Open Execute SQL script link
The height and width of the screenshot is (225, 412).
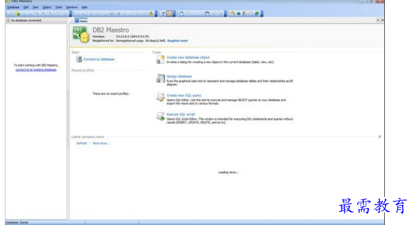coord(181,115)
